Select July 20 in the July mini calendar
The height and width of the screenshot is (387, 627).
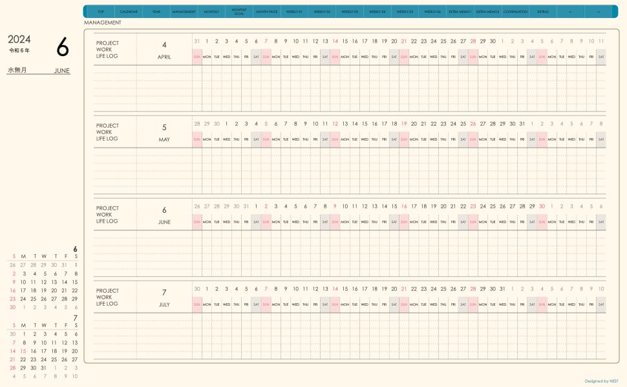tap(75, 351)
